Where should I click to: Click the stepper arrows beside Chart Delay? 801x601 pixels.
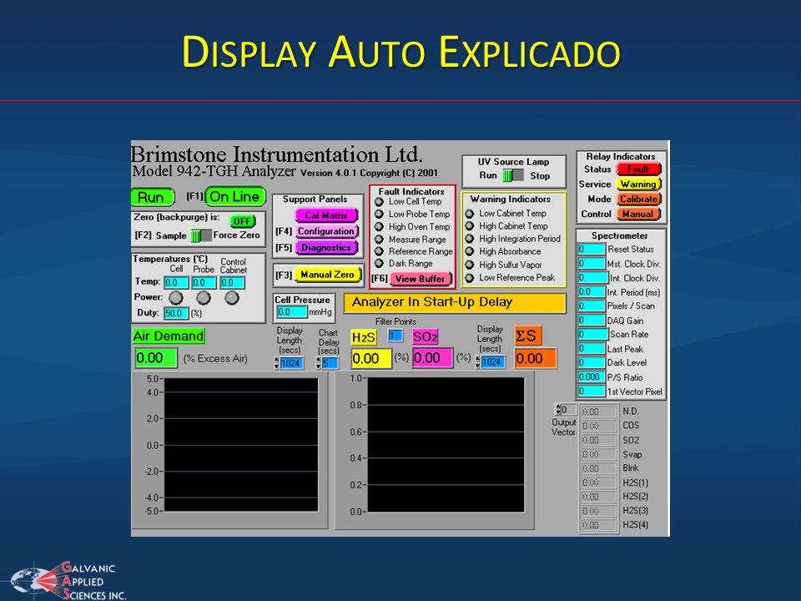[x=318, y=363]
